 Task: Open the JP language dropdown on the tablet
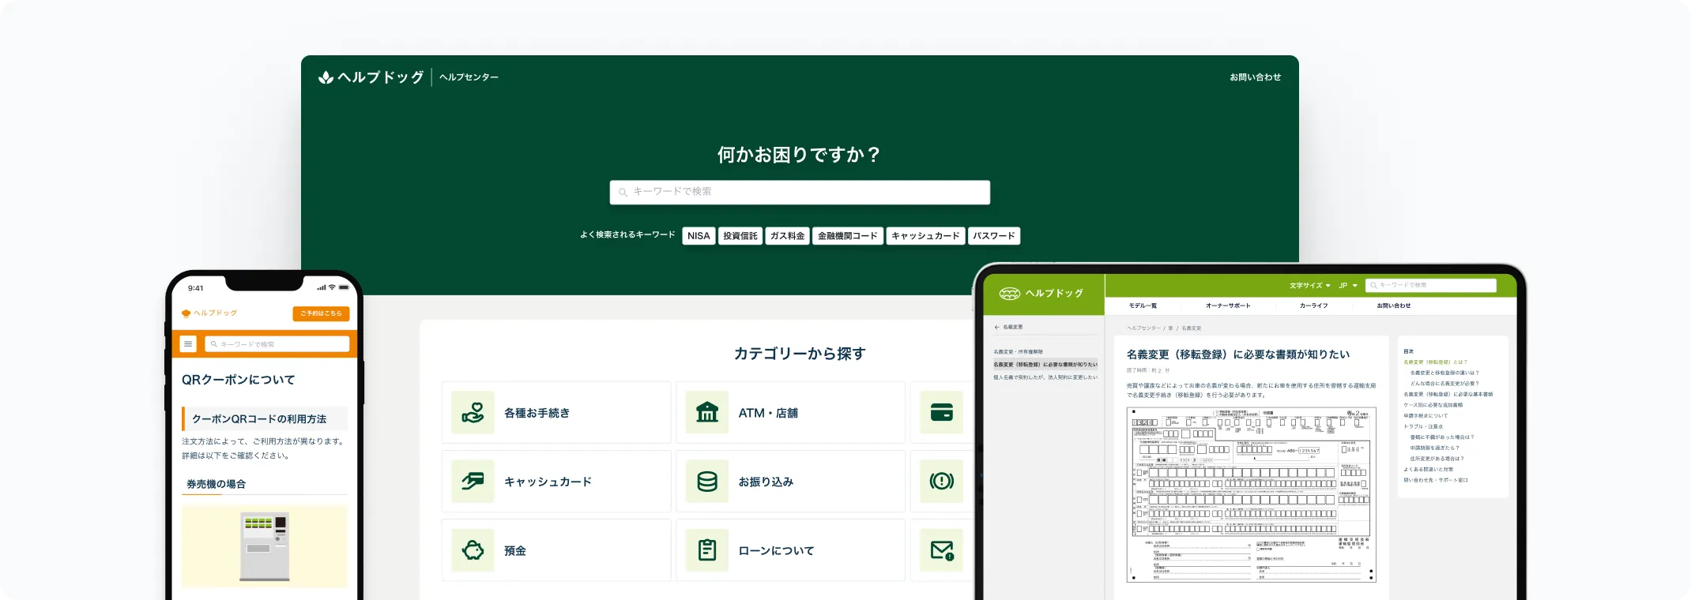pos(1347,286)
